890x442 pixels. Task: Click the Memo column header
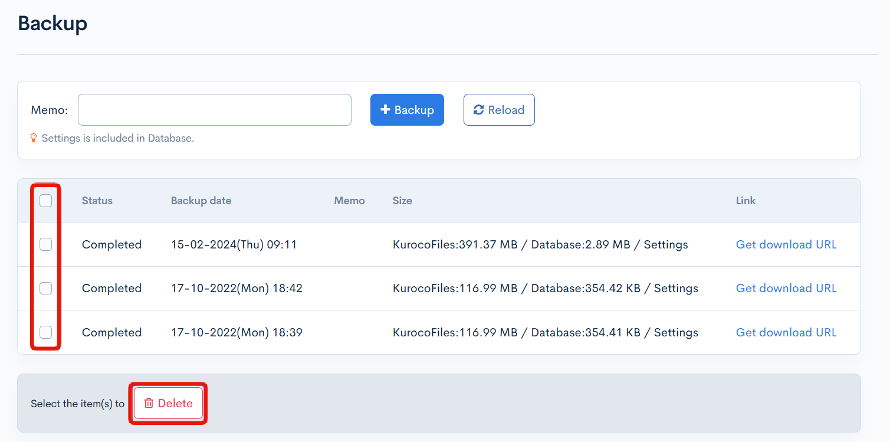click(349, 201)
